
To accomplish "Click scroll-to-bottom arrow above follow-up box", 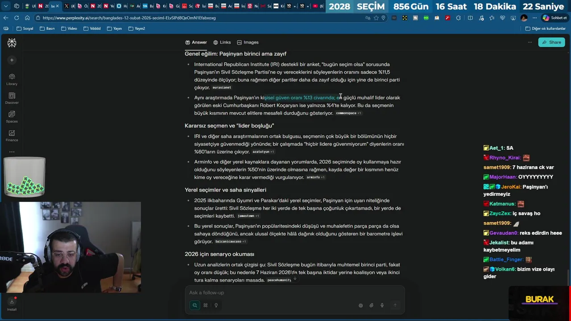I will click(295, 279).
